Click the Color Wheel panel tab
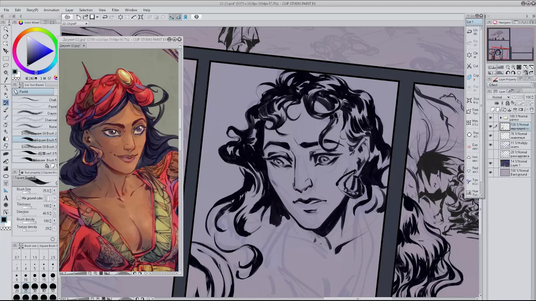This screenshot has height=301, width=536. tap(29, 22)
